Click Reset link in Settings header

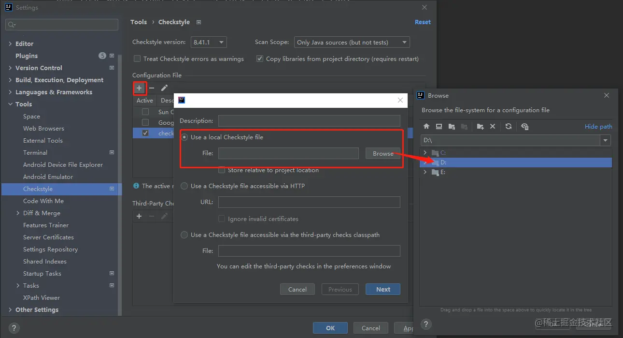pos(423,22)
